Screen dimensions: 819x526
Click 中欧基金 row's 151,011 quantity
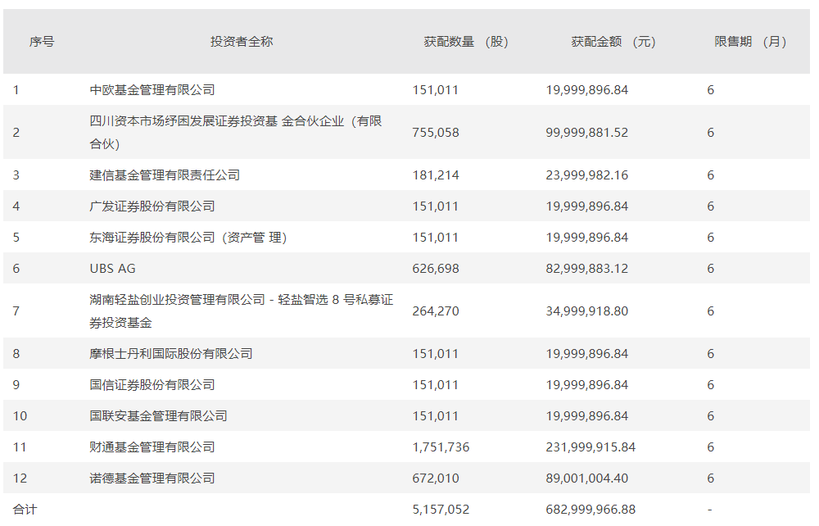click(x=436, y=90)
